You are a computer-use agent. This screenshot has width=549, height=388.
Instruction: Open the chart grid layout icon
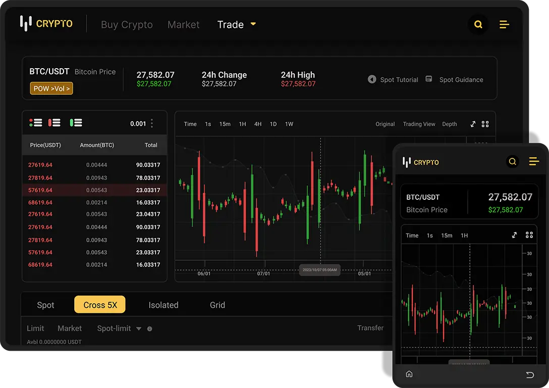(x=485, y=124)
